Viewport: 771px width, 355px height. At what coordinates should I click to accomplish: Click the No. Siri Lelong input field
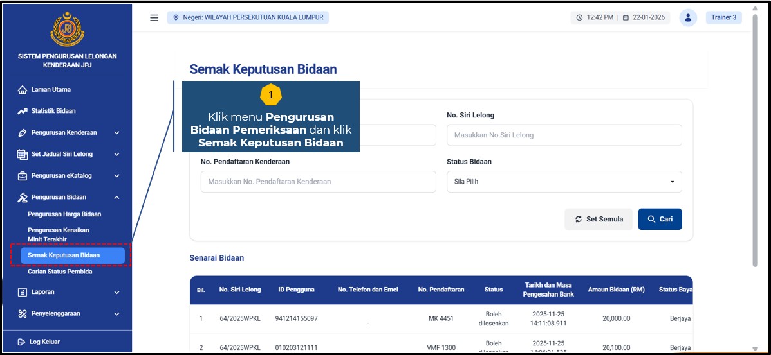pos(564,135)
